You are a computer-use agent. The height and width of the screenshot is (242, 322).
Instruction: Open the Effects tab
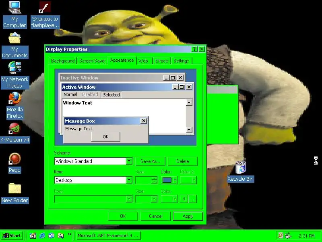162,61
